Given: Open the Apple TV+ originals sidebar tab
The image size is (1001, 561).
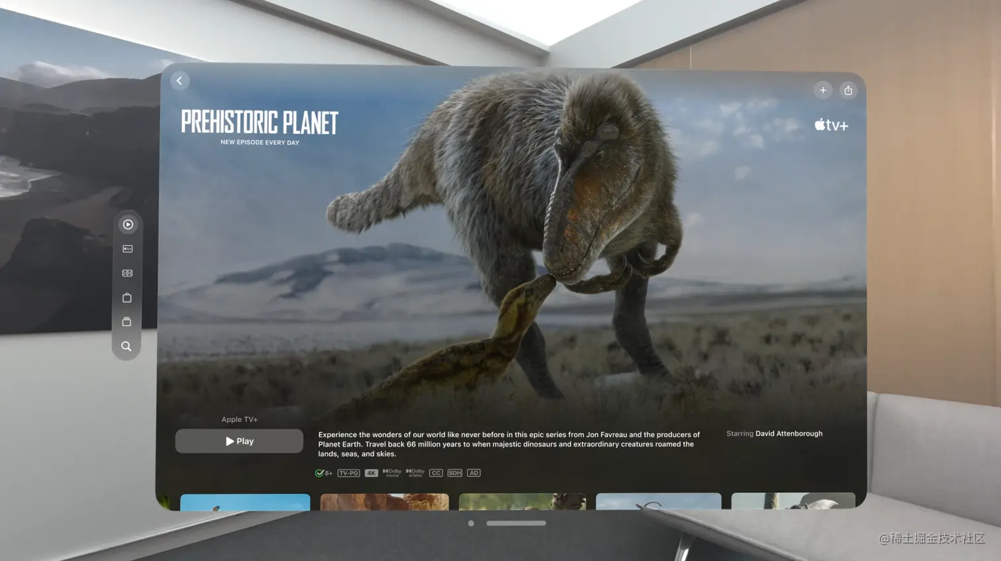Looking at the screenshot, I should click(x=128, y=249).
